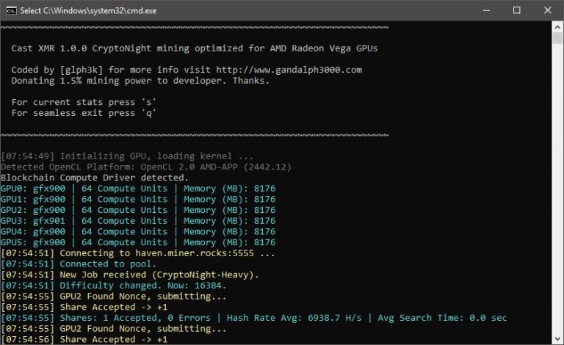564x345 pixels.
Task: Click the GPU0 gfx900 row
Action: [138, 189]
